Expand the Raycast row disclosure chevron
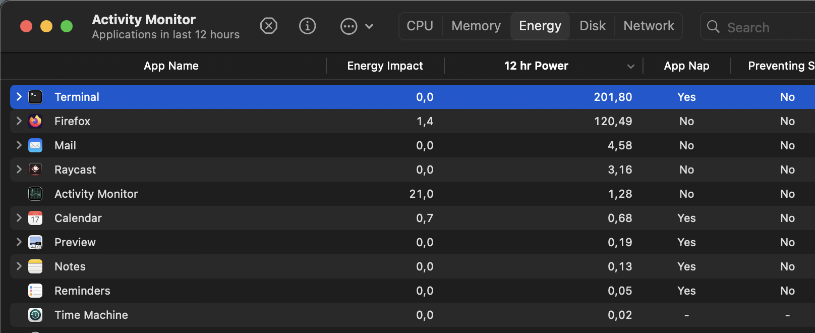The image size is (815, 333). coord(19,169)
